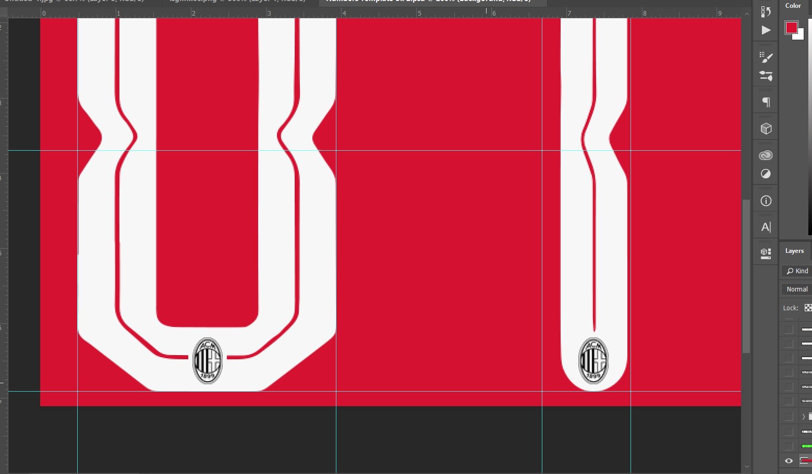Click the scroll-down arrow of canvas scrollbar

tap(746, 467)
